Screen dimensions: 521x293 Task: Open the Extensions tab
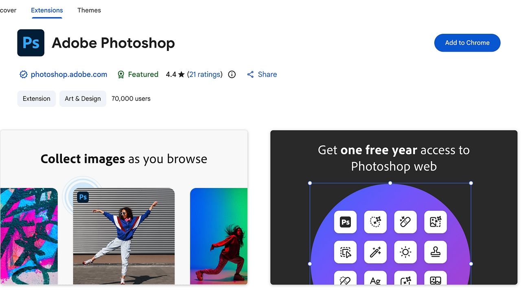pos(47,10)
